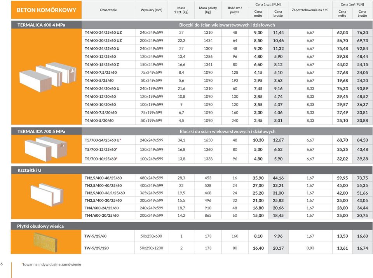Screen dimensions: 373x278
Task: Click the Masa palety [kg] column header
Action: [208, 10]
